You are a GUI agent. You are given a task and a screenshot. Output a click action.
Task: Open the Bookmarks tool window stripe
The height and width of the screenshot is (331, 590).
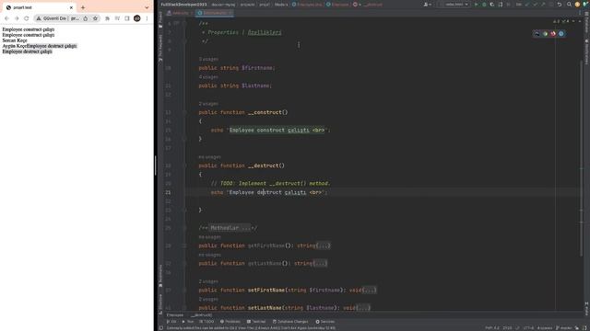(160, 276)
